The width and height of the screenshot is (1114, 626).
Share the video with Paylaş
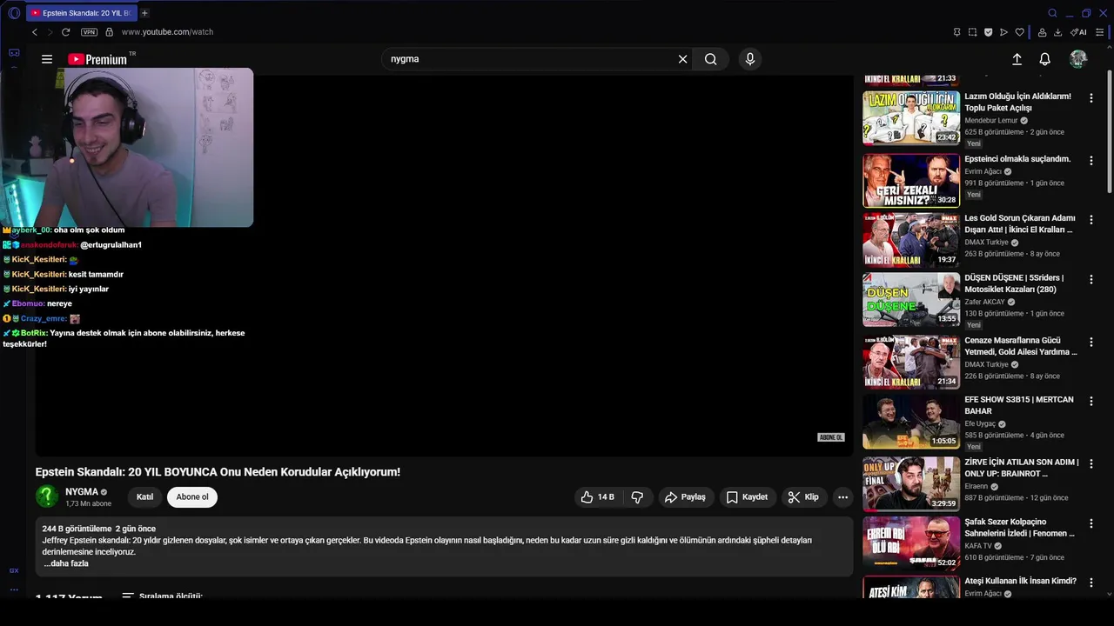tap(685, 497)
